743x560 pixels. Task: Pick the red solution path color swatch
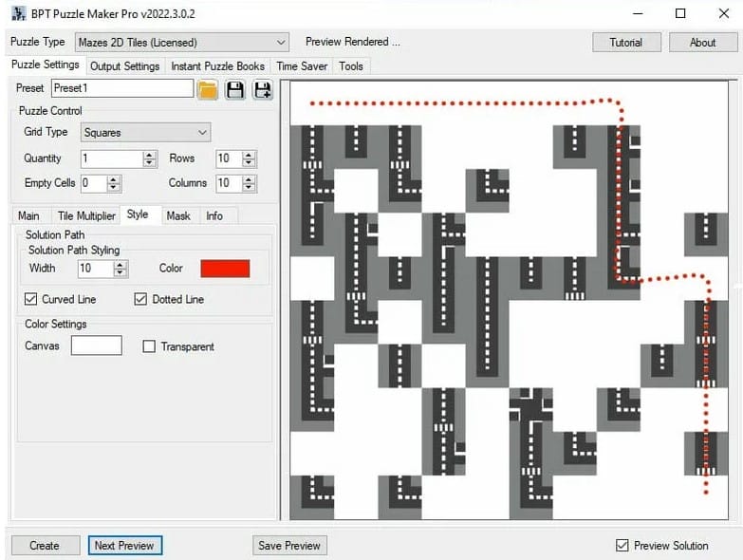click(225, 269)
